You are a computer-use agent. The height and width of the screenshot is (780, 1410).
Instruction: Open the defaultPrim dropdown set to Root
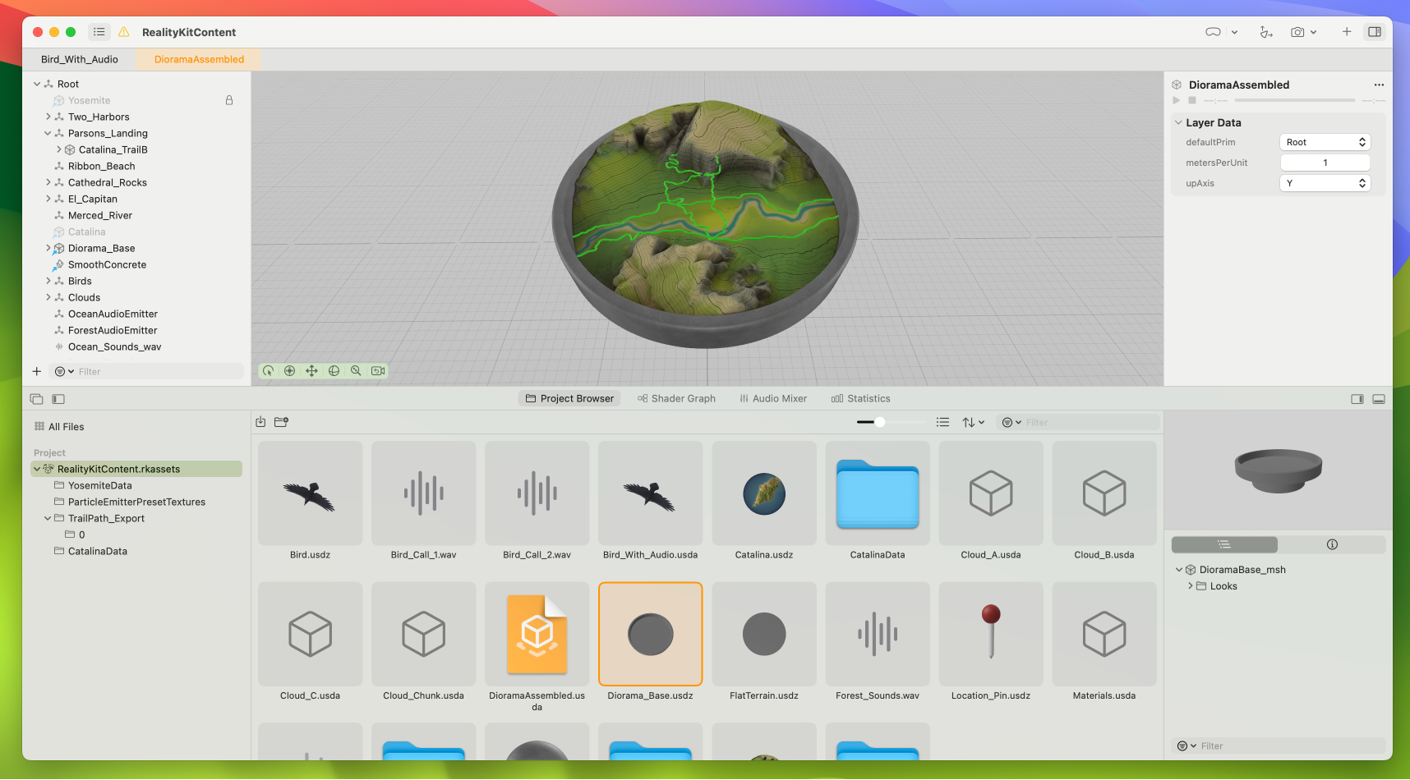pyautogui.click(x=1325, y=141)
